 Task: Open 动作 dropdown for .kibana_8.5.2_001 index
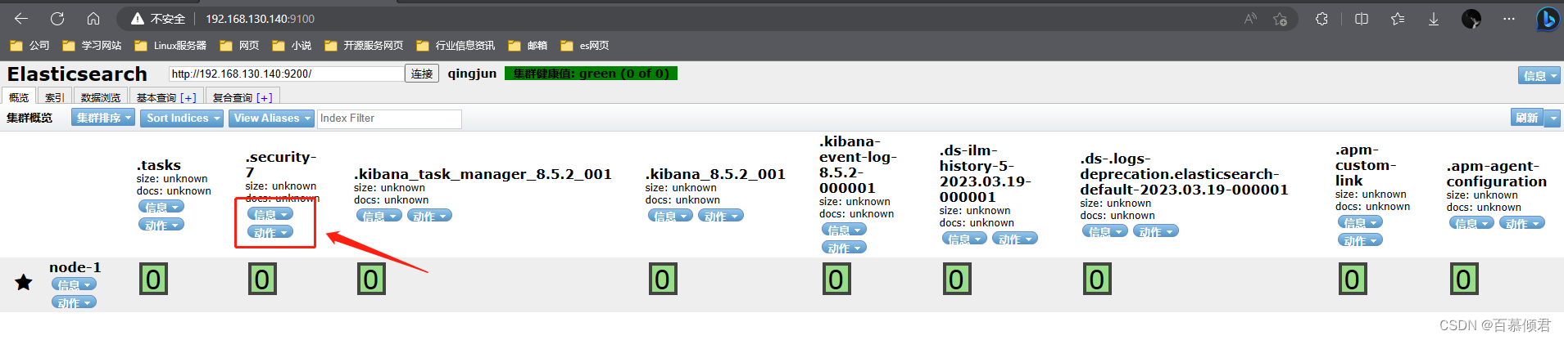point(721,216)
